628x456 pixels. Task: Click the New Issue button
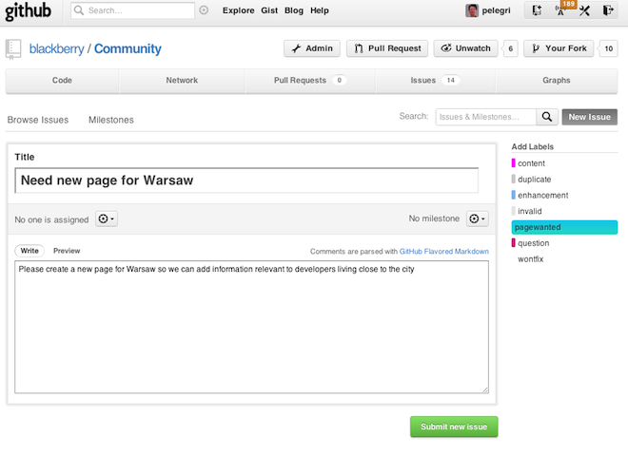pyautogui.click(x=590, y=117)
